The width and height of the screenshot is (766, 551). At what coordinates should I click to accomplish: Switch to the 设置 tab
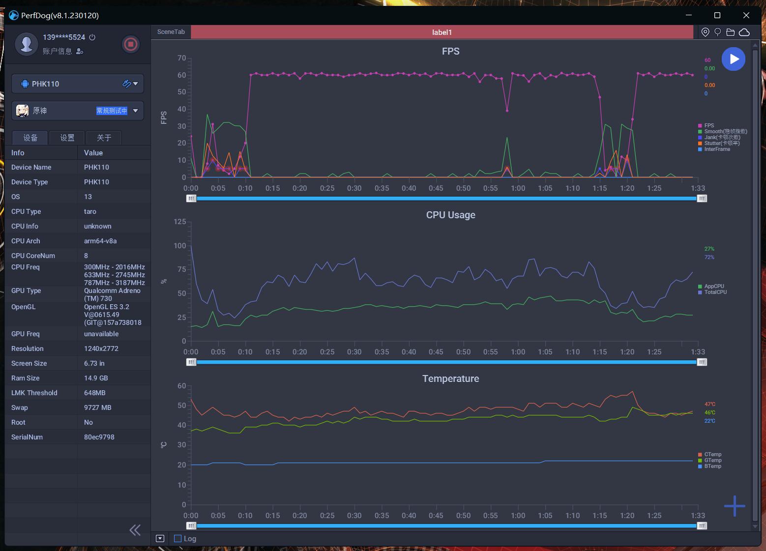click(x=67, y=138)
